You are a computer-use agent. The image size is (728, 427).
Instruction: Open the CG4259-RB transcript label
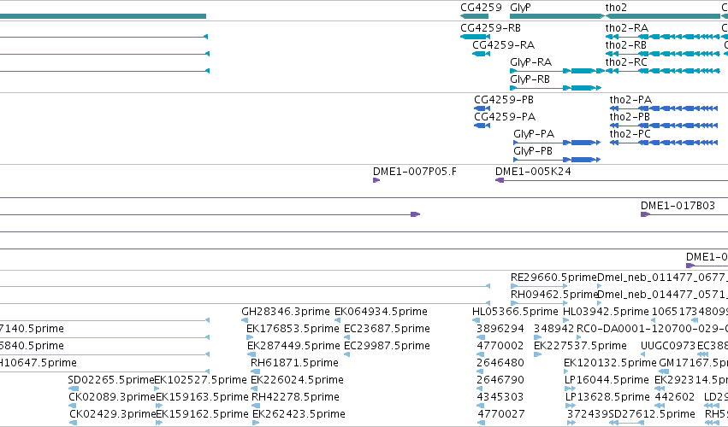(x=490, y=28)
